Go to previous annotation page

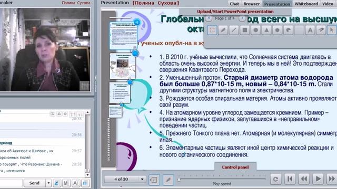click(209, 18)
